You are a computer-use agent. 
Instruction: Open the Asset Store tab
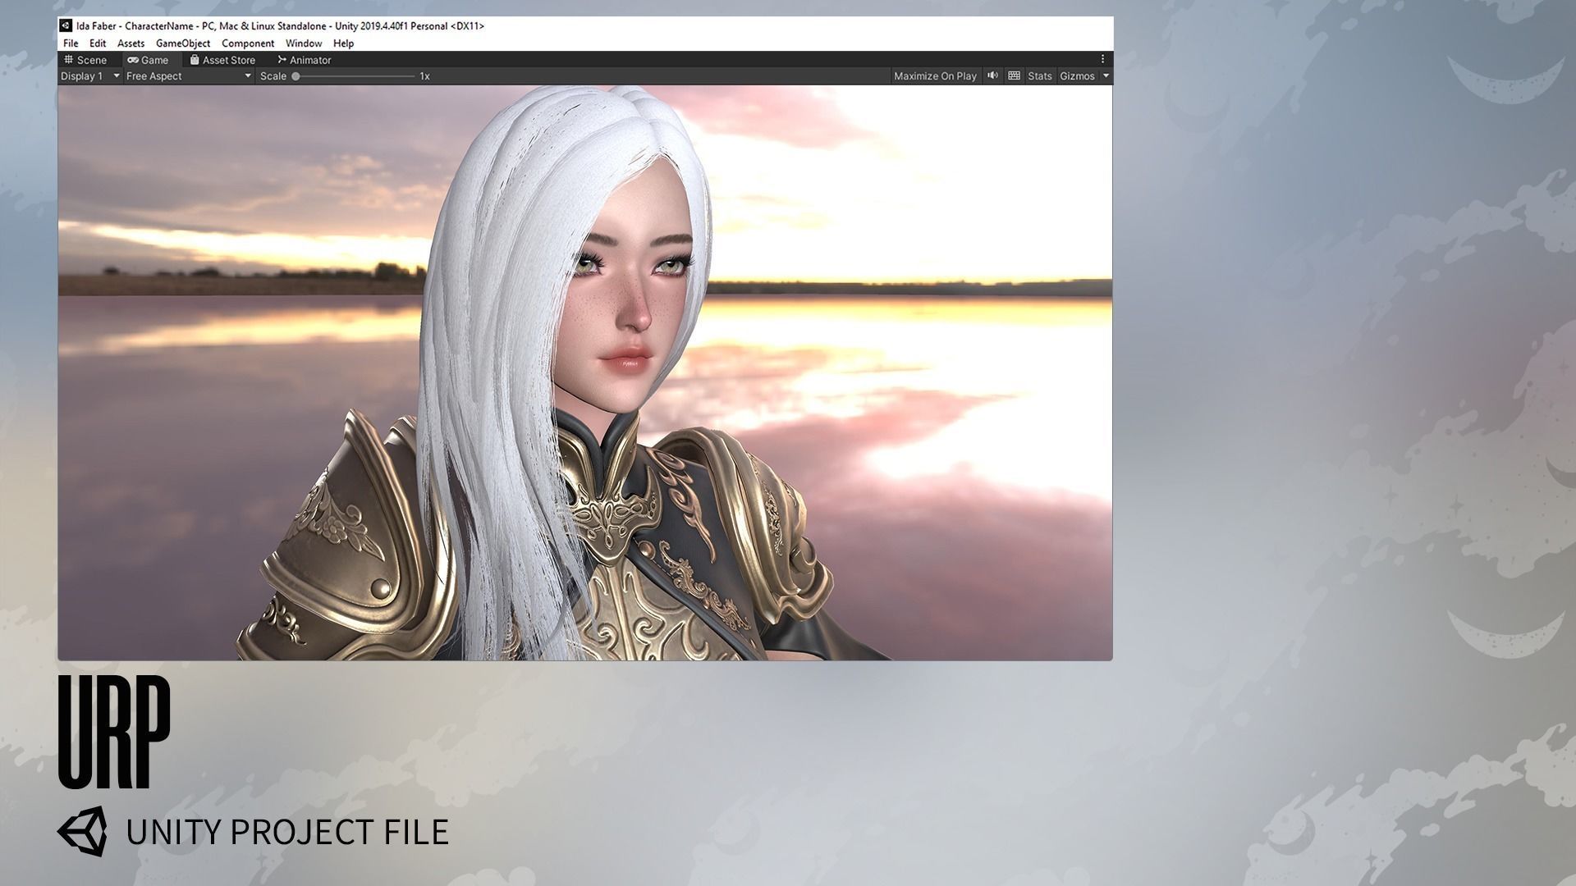pyautogui.click(x=222, y=60)
